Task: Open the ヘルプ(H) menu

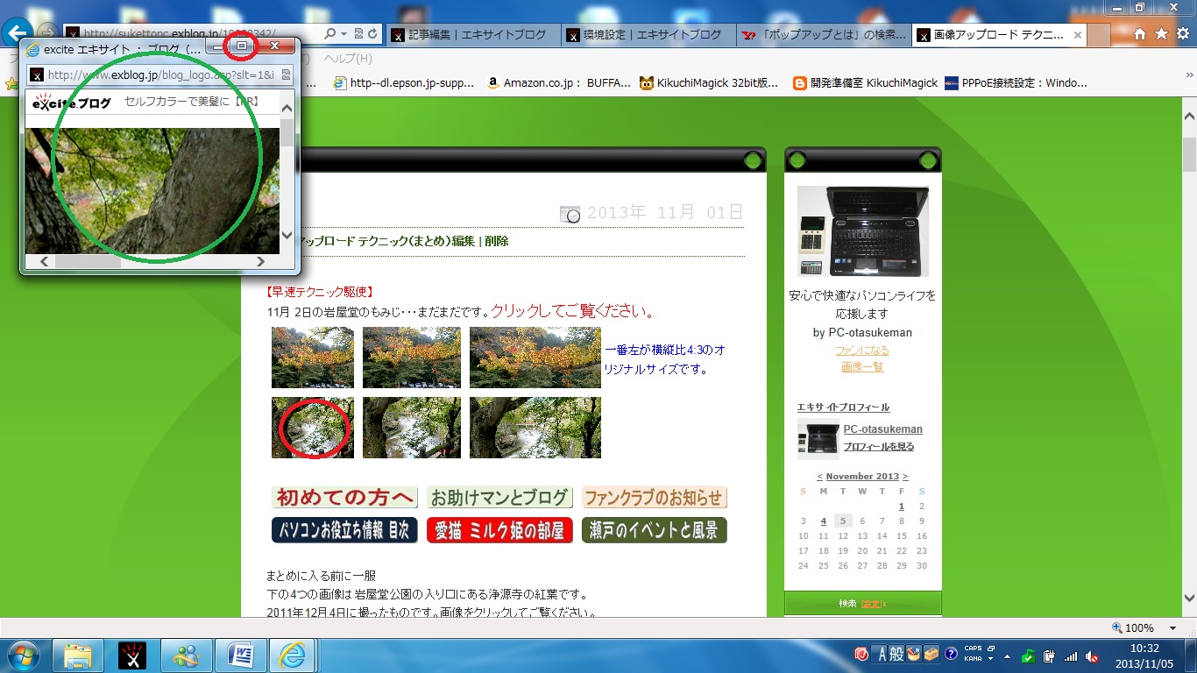Action: click(348, 59)
